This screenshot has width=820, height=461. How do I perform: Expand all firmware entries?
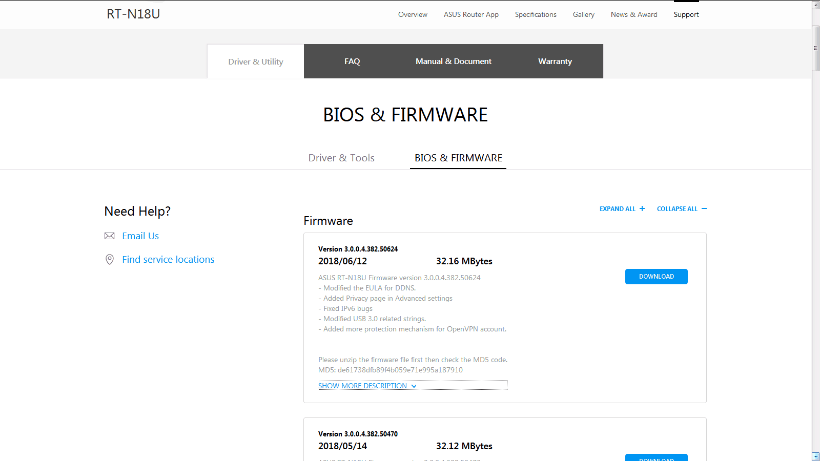[622, 209]
